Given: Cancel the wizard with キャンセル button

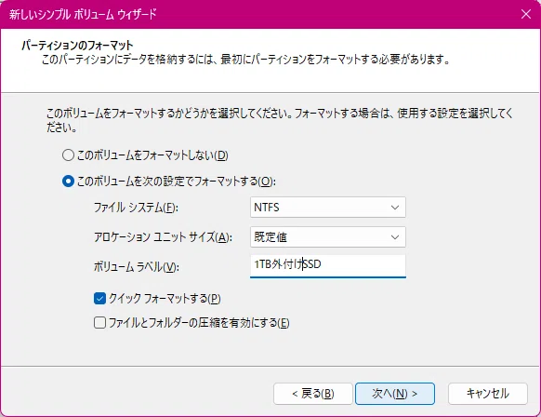Looking at the screenshot, I should tap(488, 394).
